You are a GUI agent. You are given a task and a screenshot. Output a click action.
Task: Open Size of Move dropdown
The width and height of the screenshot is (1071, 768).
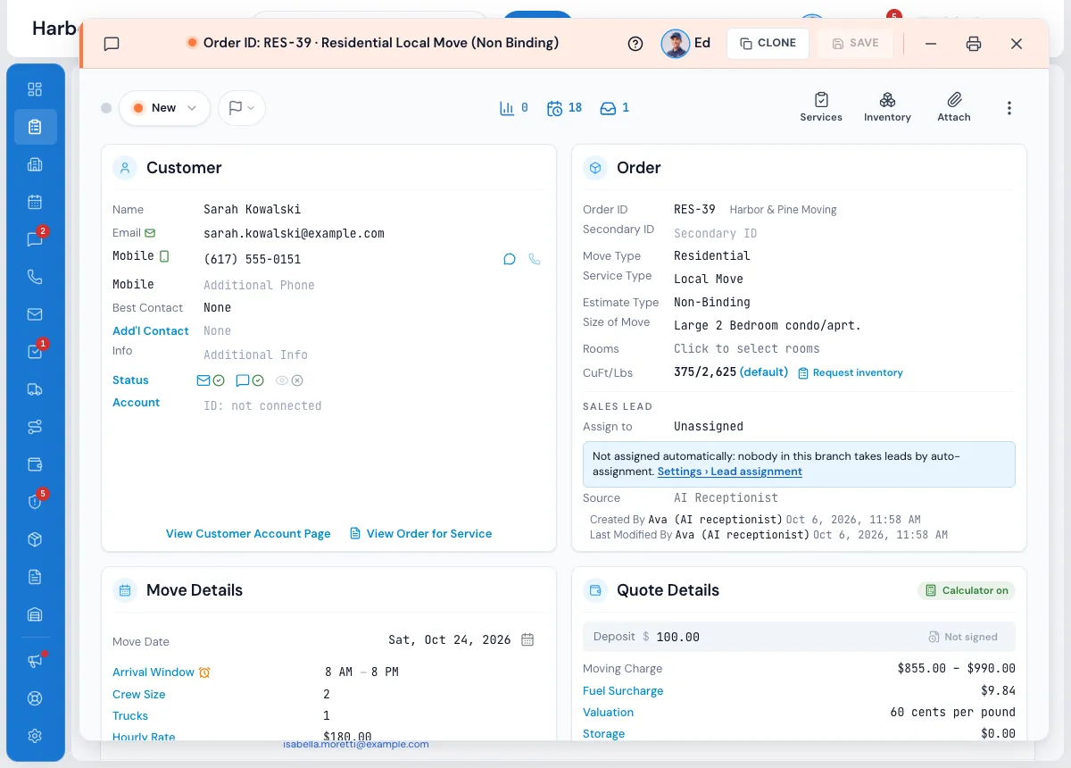tap(767, 325)
